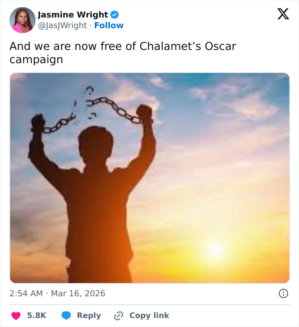Open the 2:54 AM timestamp
The height and width of the screenshot is (327, 299).
tap(26, 294)
